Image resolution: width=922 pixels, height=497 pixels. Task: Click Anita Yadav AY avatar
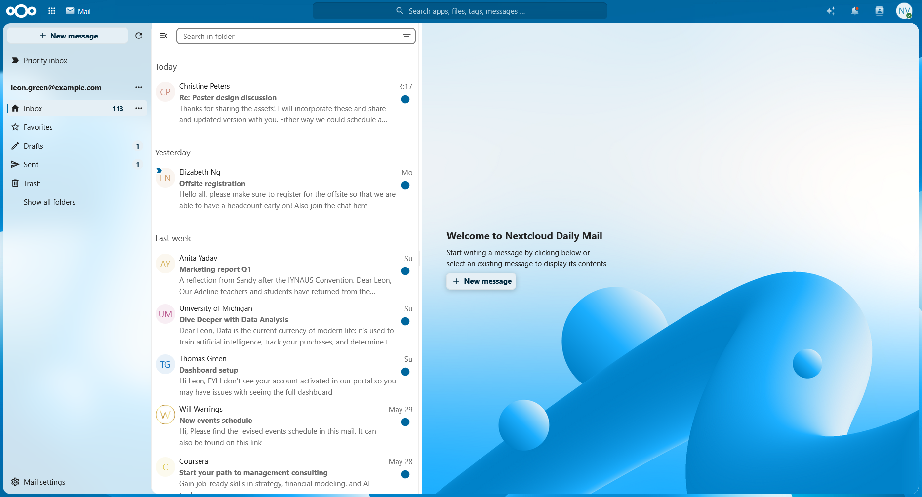165,264
